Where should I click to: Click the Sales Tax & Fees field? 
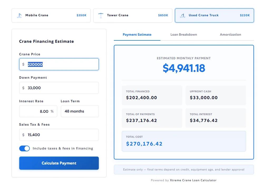point(59,135)
